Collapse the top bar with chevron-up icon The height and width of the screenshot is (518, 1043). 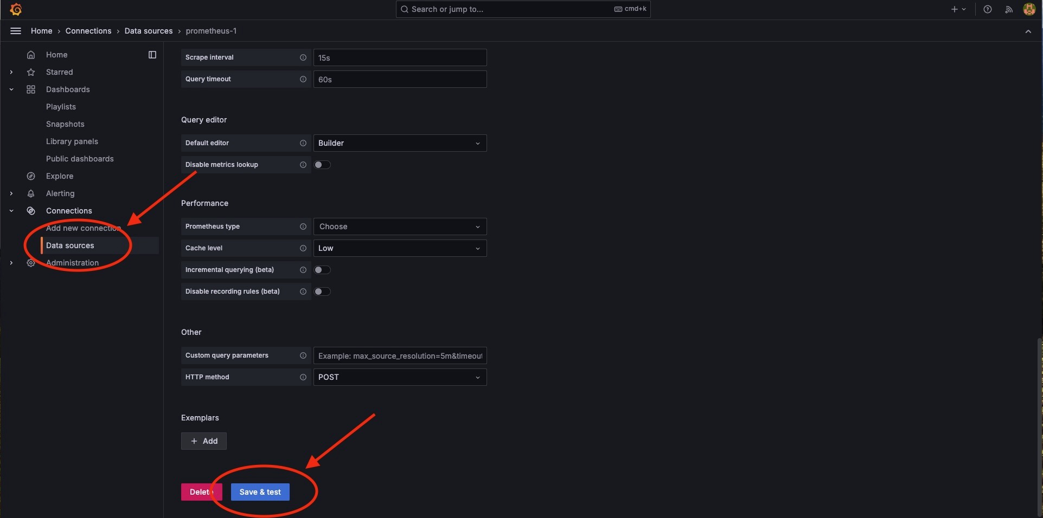click(1028, 31)
